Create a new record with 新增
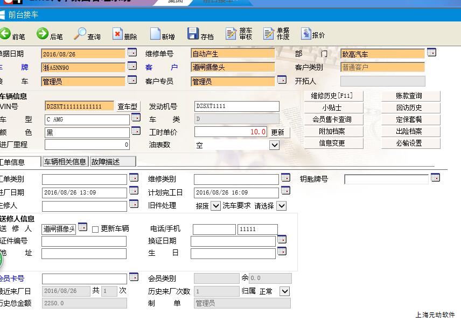The height and width of the screenshot is (323, 461). pos(155,34)
